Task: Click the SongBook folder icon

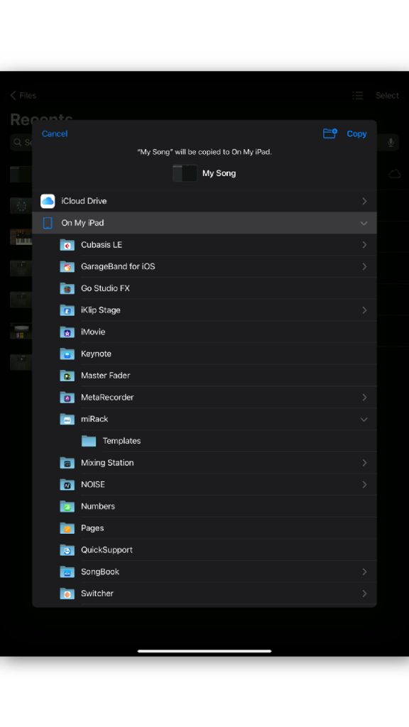Action: pos(67,572)
